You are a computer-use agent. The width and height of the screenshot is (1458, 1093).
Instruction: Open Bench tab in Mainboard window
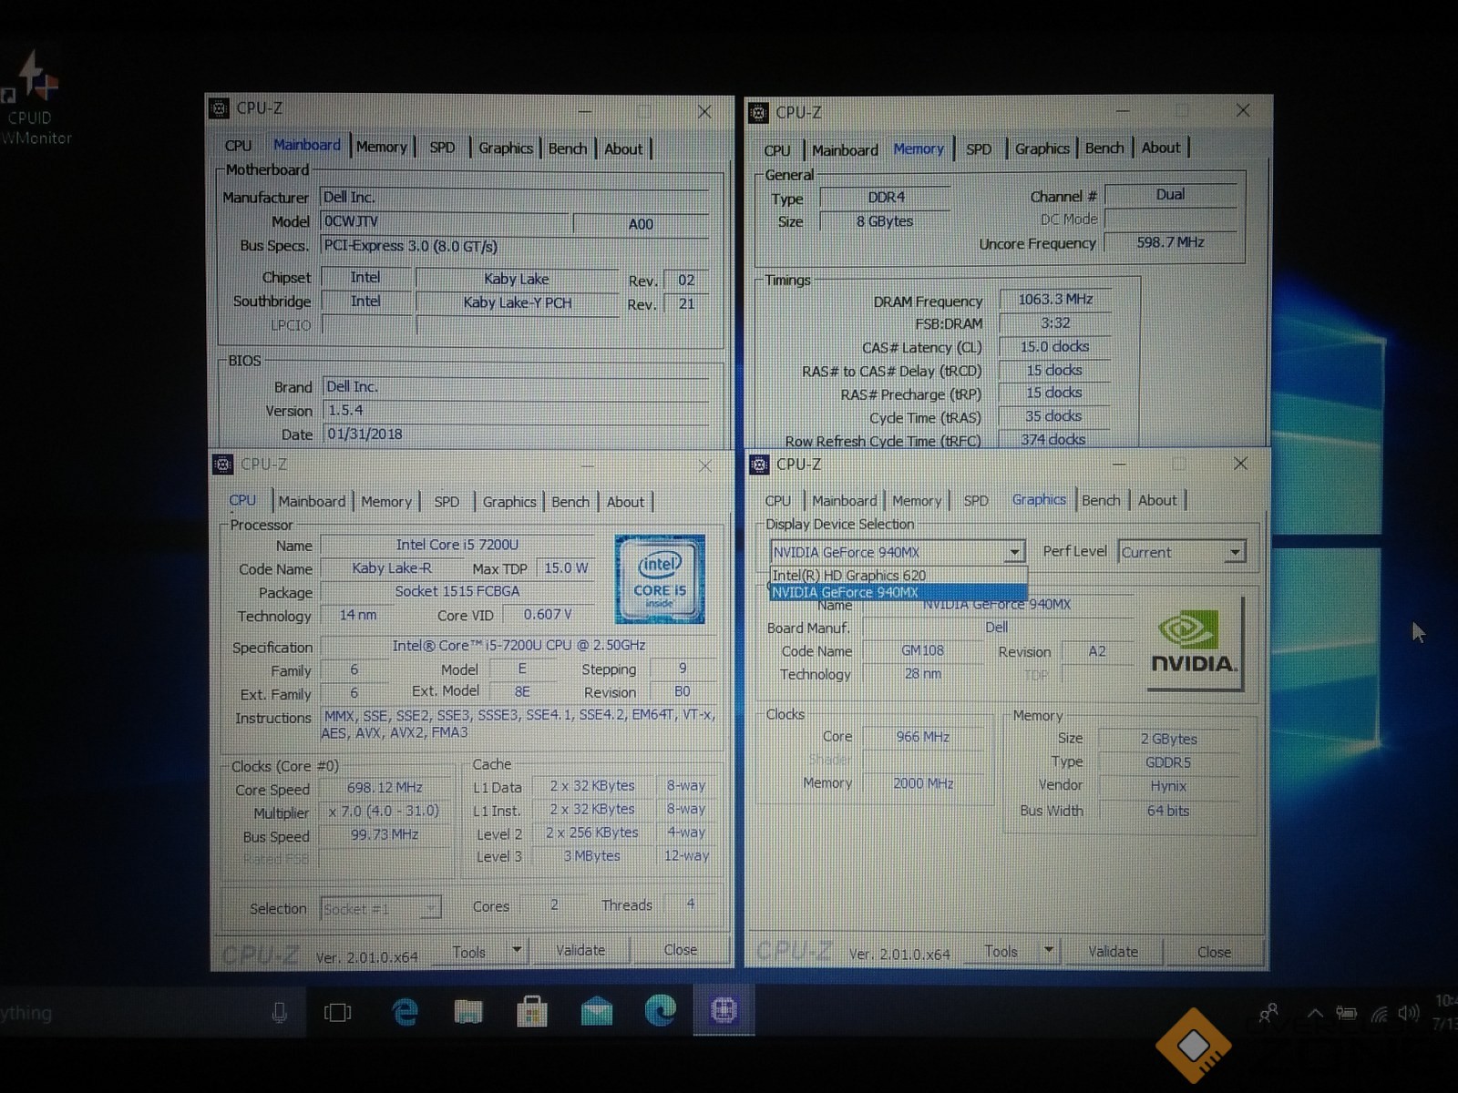(568, 148)
